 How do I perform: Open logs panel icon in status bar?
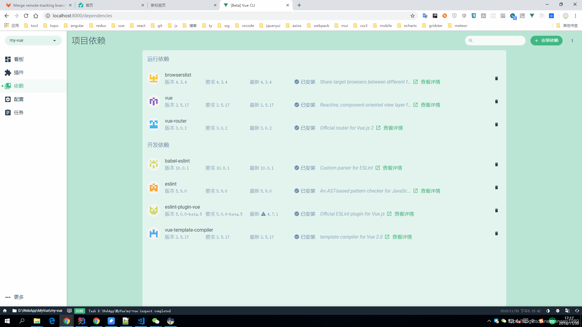point(69,311)
